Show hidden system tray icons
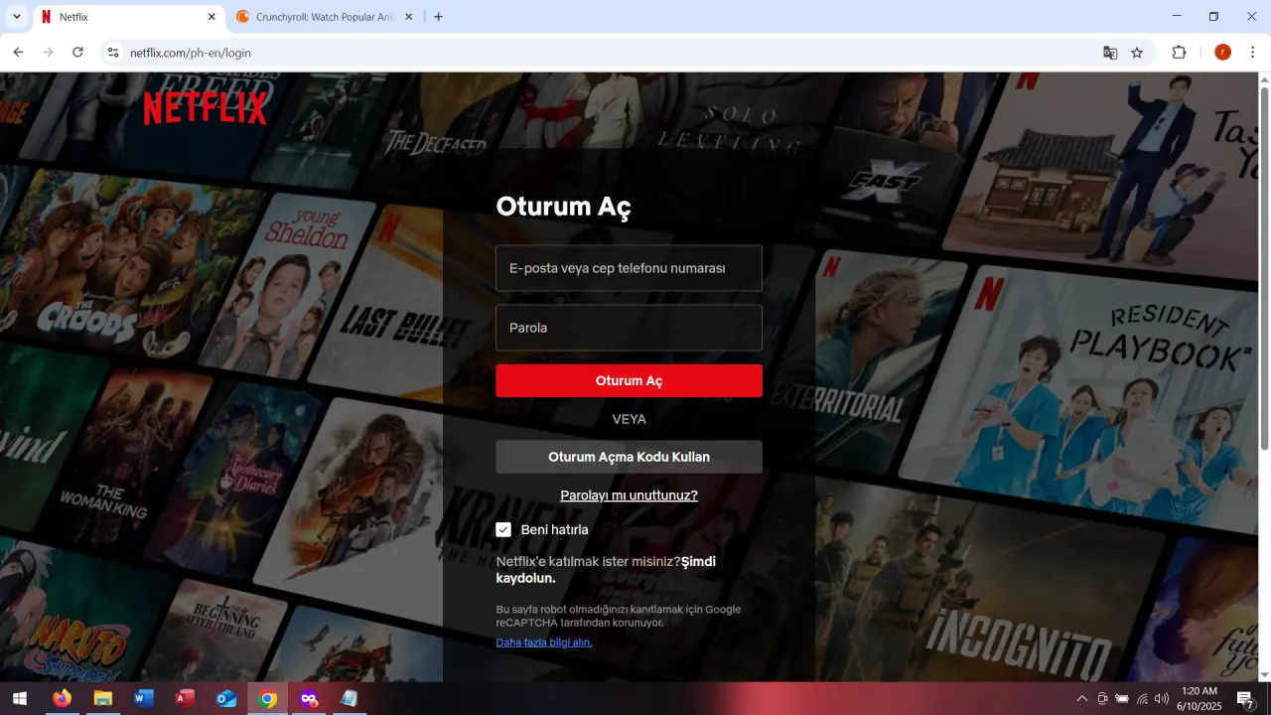The width and height of the screenshot is (1271, 715). click(x=1082, y=698)
